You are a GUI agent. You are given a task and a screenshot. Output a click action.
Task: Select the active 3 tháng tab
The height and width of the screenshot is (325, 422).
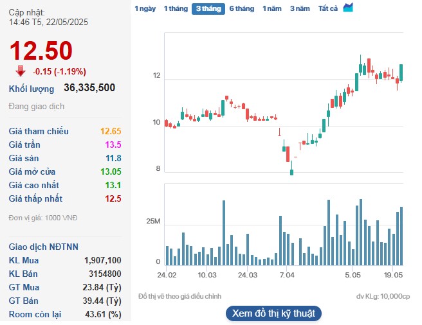(x=208, y=9)
